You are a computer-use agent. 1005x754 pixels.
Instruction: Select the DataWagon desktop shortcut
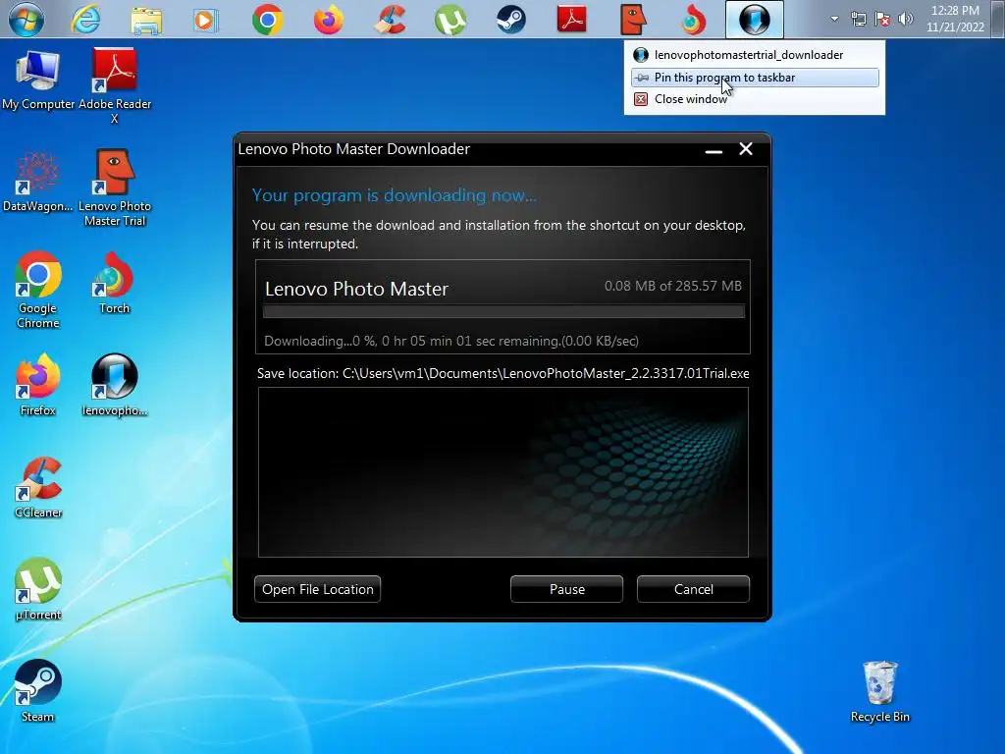(x=37, y=182)
